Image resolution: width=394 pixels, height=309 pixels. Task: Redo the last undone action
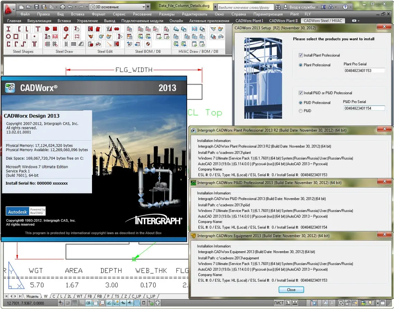click(81, 7)
